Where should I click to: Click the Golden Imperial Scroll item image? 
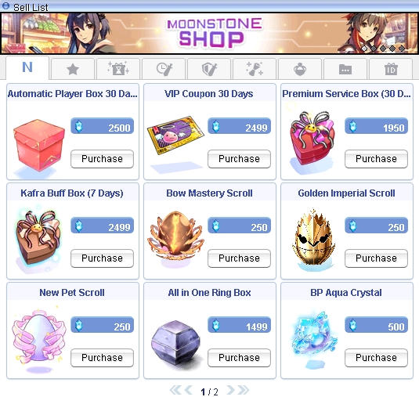[x=313, y=238]
